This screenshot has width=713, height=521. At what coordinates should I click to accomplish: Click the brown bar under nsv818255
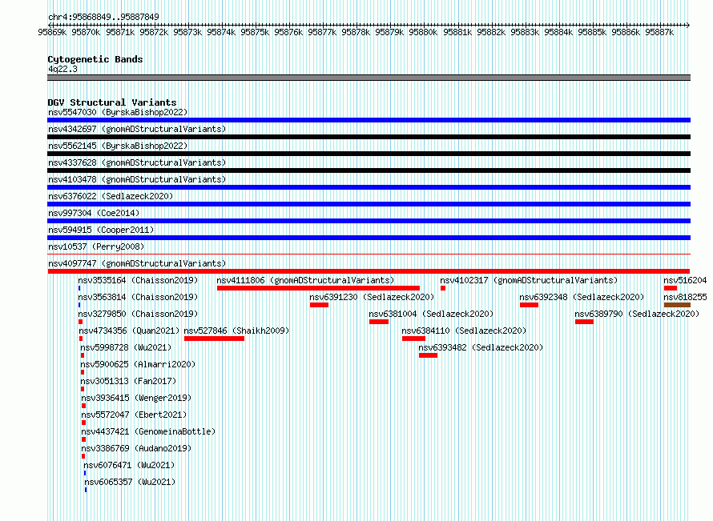pos(677,305)
